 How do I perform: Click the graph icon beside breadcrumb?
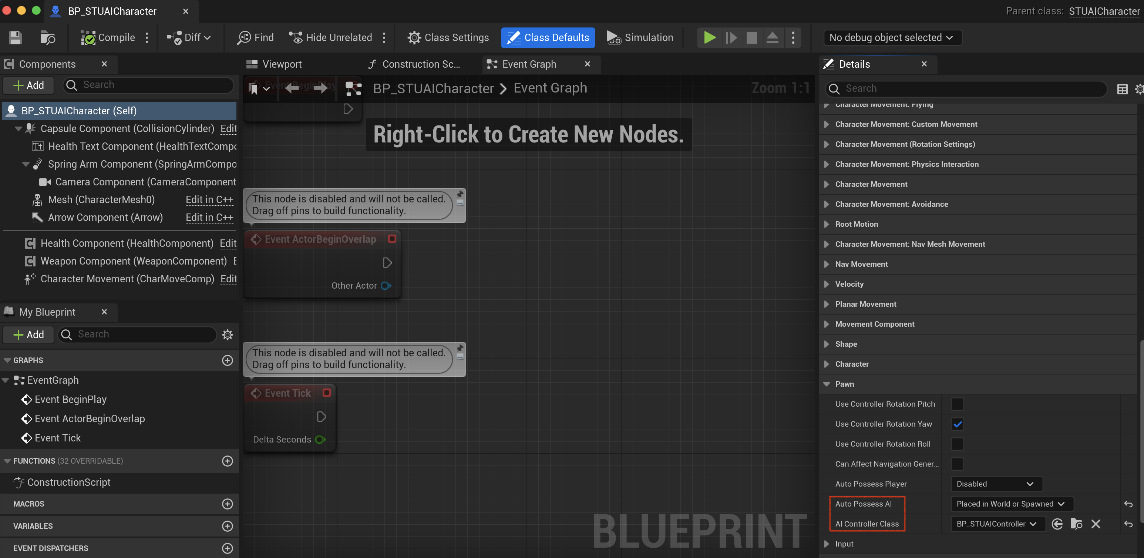(353, 88)
